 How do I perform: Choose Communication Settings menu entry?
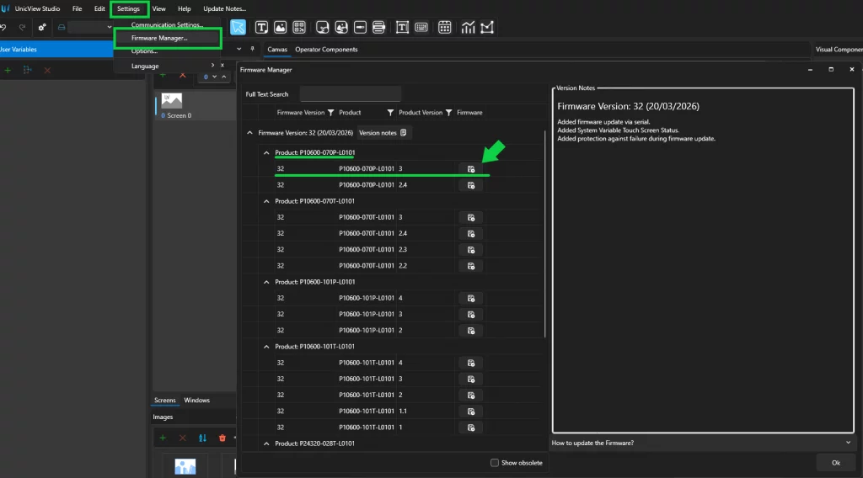(x=168, y=24)
